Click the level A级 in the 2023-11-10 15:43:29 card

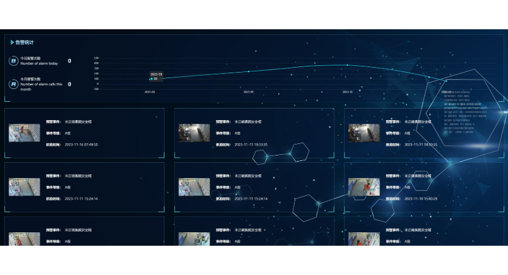click(407, 187)
